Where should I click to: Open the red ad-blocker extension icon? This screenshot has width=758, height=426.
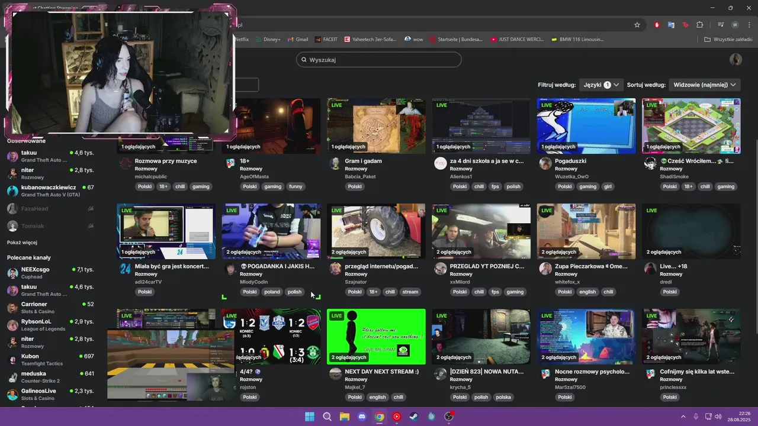pos(657,25)
